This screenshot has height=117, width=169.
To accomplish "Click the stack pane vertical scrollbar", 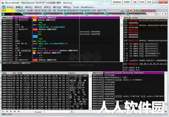I will (166, 91).
